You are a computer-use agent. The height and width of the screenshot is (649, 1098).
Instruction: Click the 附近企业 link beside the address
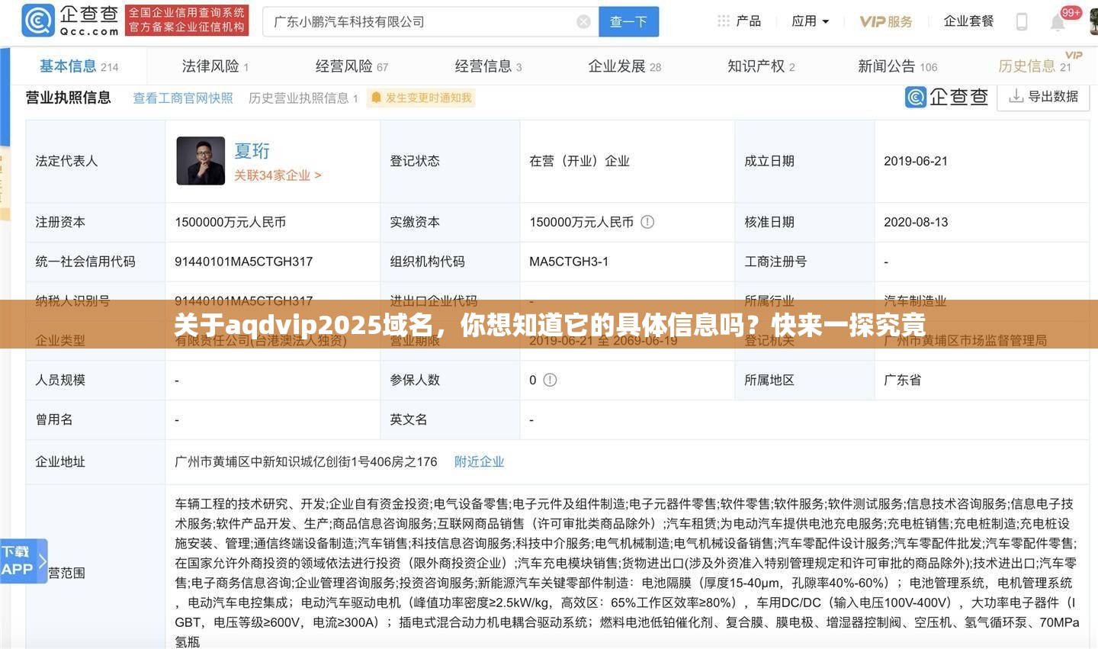480,461
